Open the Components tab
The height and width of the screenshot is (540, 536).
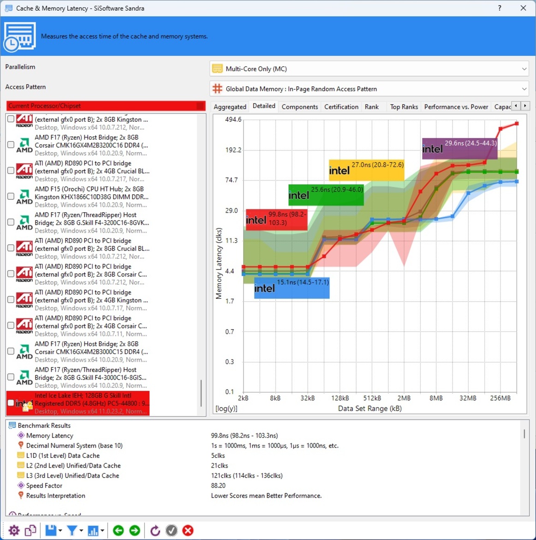point(300,107)
